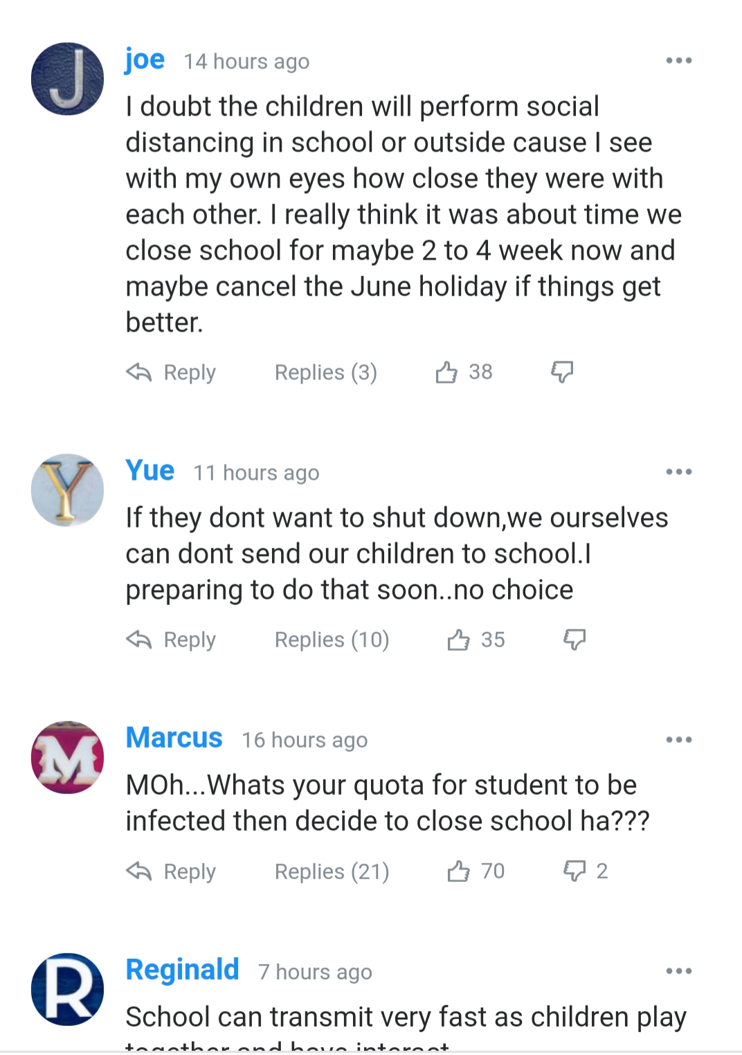Image resolution: width=742 pixels, height=1055 pixels.
Task: Like joe's comment with thumbs up
Action: (446, 372)
